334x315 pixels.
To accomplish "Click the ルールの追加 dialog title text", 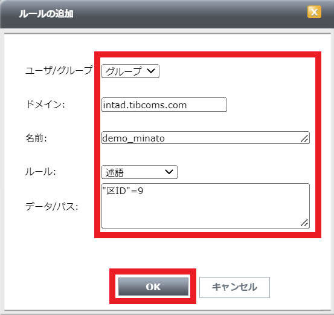I will pyautogui.click(x=47, y=14).
